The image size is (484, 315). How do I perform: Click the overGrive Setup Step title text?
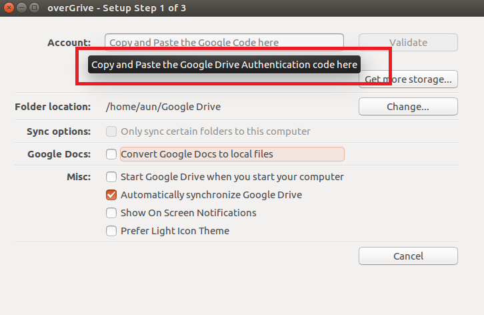(117, 8)
